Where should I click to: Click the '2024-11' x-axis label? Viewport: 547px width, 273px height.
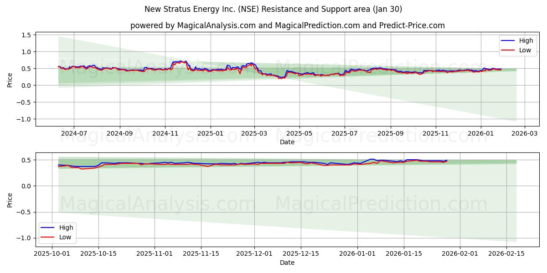(165, 134)
